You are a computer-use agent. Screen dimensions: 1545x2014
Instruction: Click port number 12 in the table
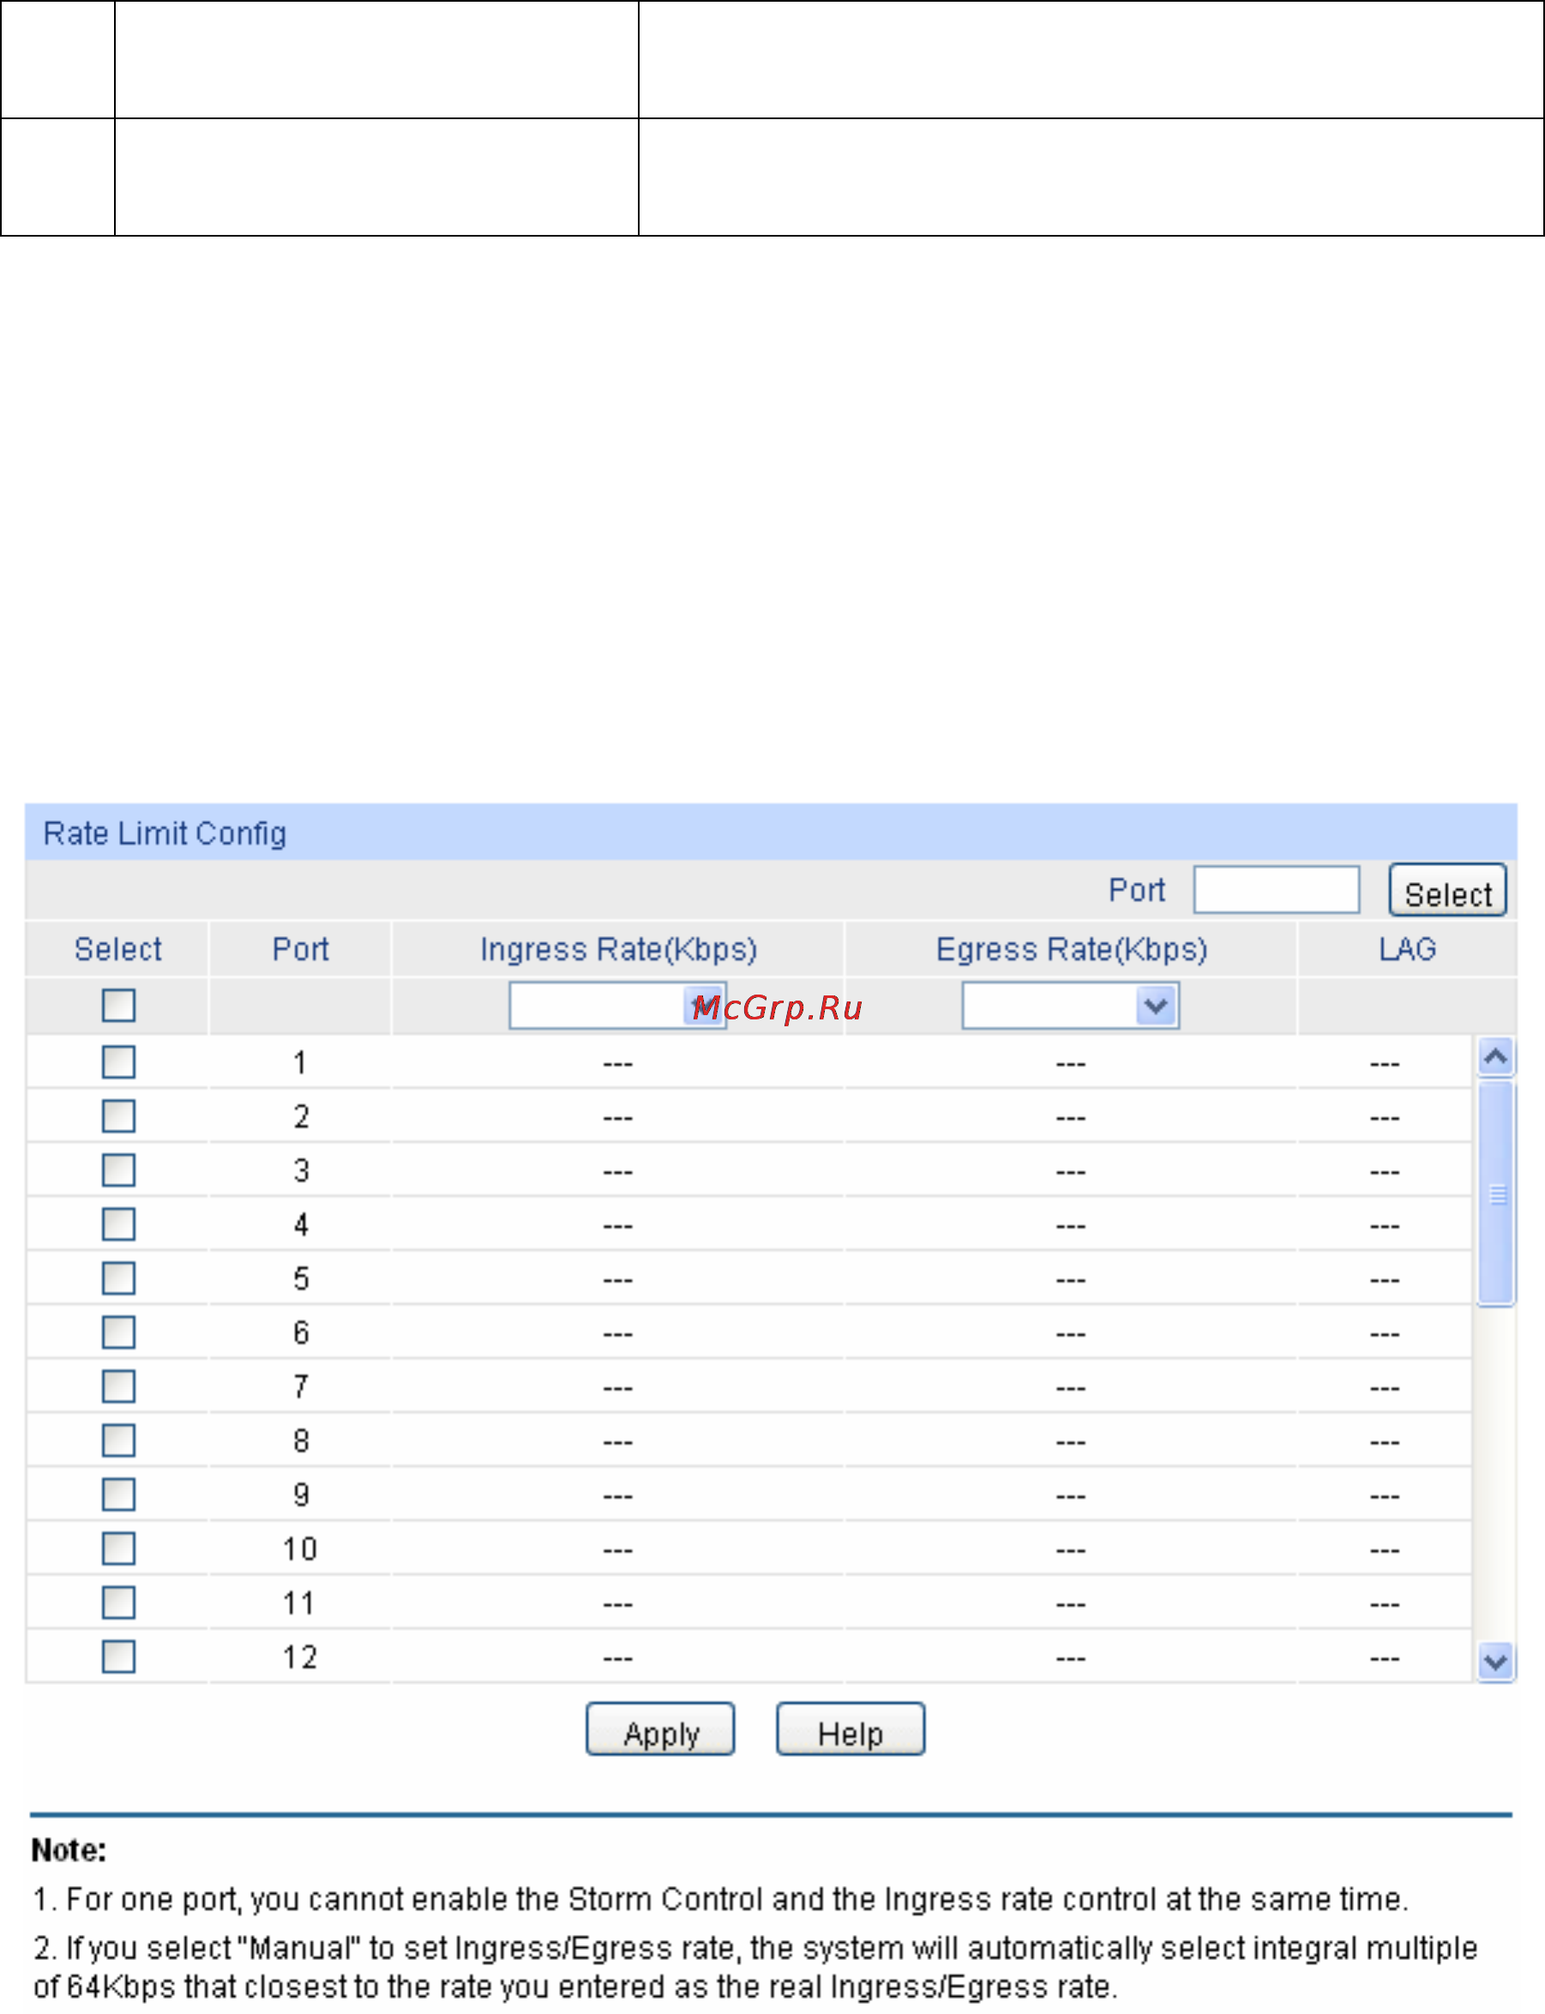[300, 1657]
